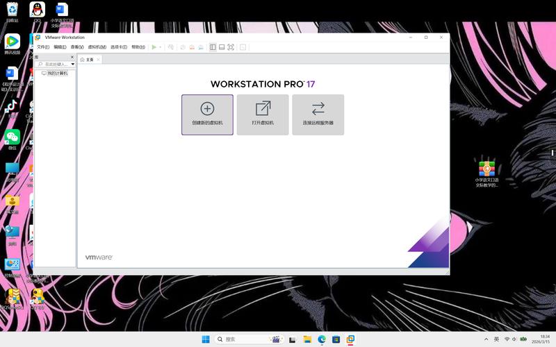Click the VMware Workstation title bar icon

[38, 37]
